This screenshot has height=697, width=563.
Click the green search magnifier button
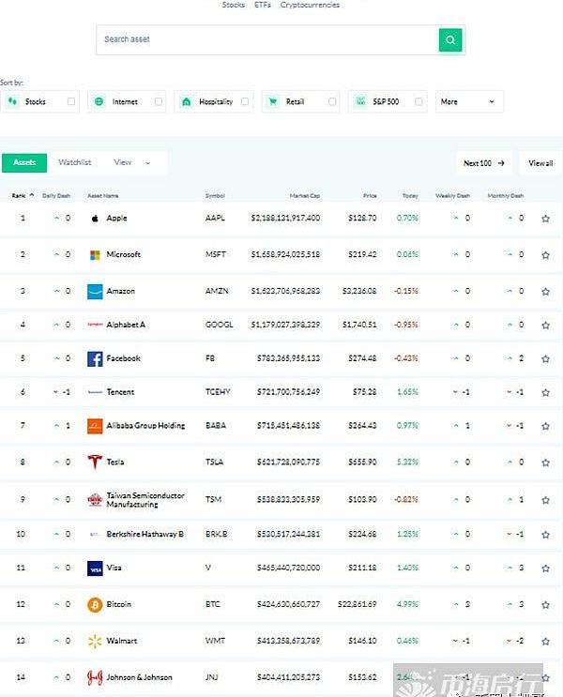pos(450,40)
